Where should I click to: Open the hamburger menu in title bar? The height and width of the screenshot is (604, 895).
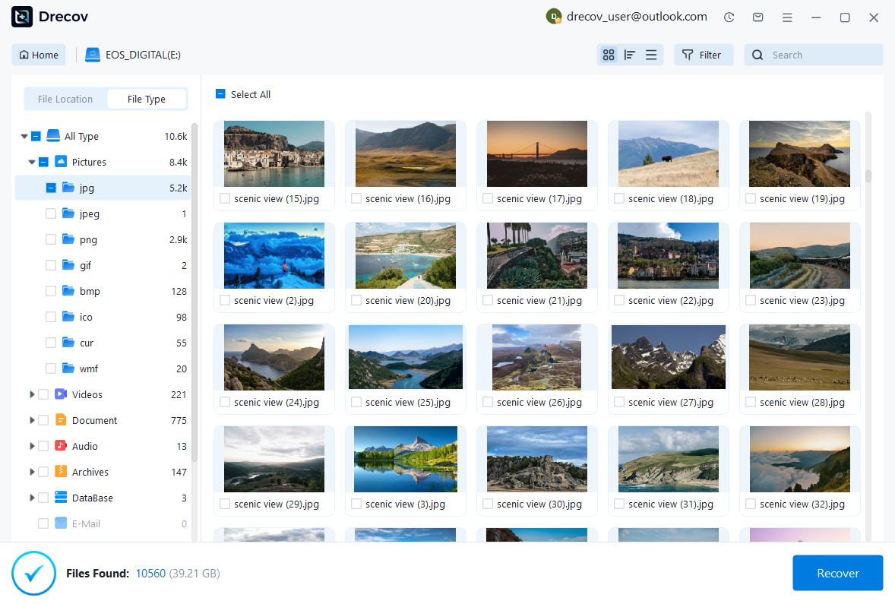click(x=787, y=17)
